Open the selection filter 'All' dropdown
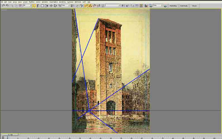This screenshot has width=222, height=139. (x=27, y=6)
